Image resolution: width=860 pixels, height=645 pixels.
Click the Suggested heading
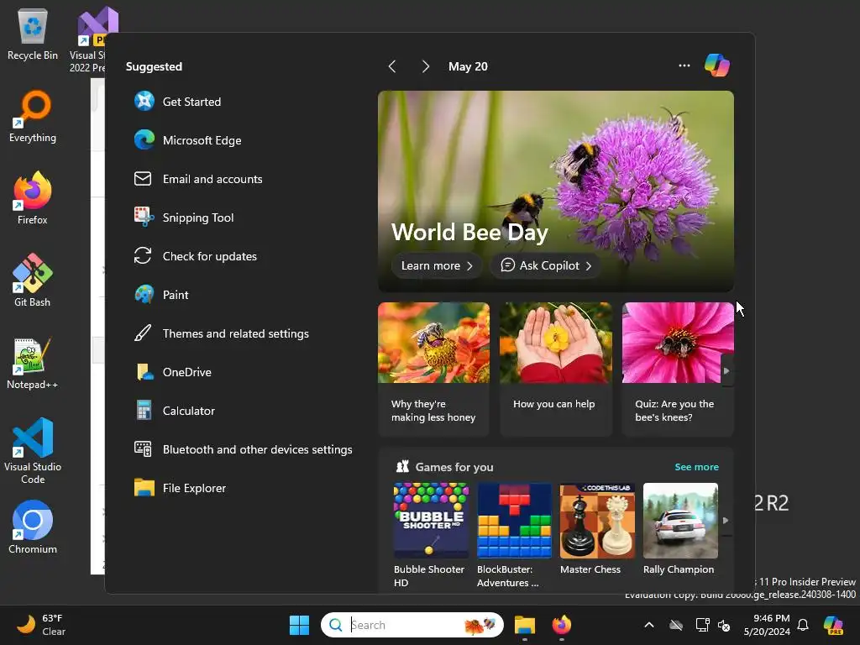click(154, 66)
